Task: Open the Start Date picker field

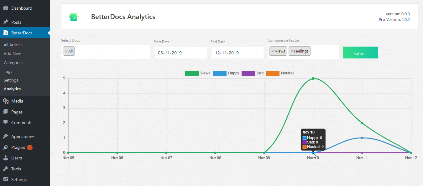Action: click(x=180, y=53)
